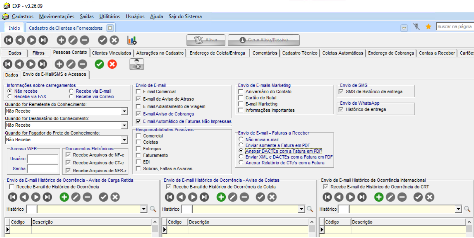Viewport: 474px width, 238px height.
Task: Click the magnifier search icon in Carga Retida
Action: click(153, 209)
